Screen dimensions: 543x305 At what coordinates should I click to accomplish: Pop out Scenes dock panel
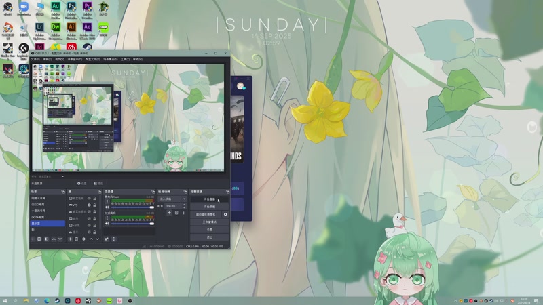tap(63, 192)
